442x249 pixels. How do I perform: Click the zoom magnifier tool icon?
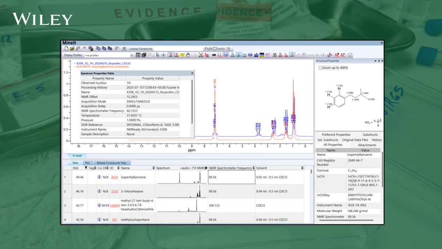[195, 55]
